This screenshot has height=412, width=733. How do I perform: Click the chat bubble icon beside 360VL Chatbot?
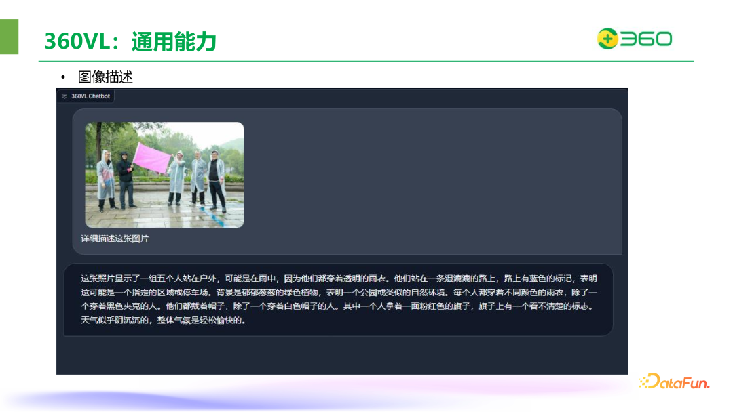pyautogui.click(x=65, y=96)
